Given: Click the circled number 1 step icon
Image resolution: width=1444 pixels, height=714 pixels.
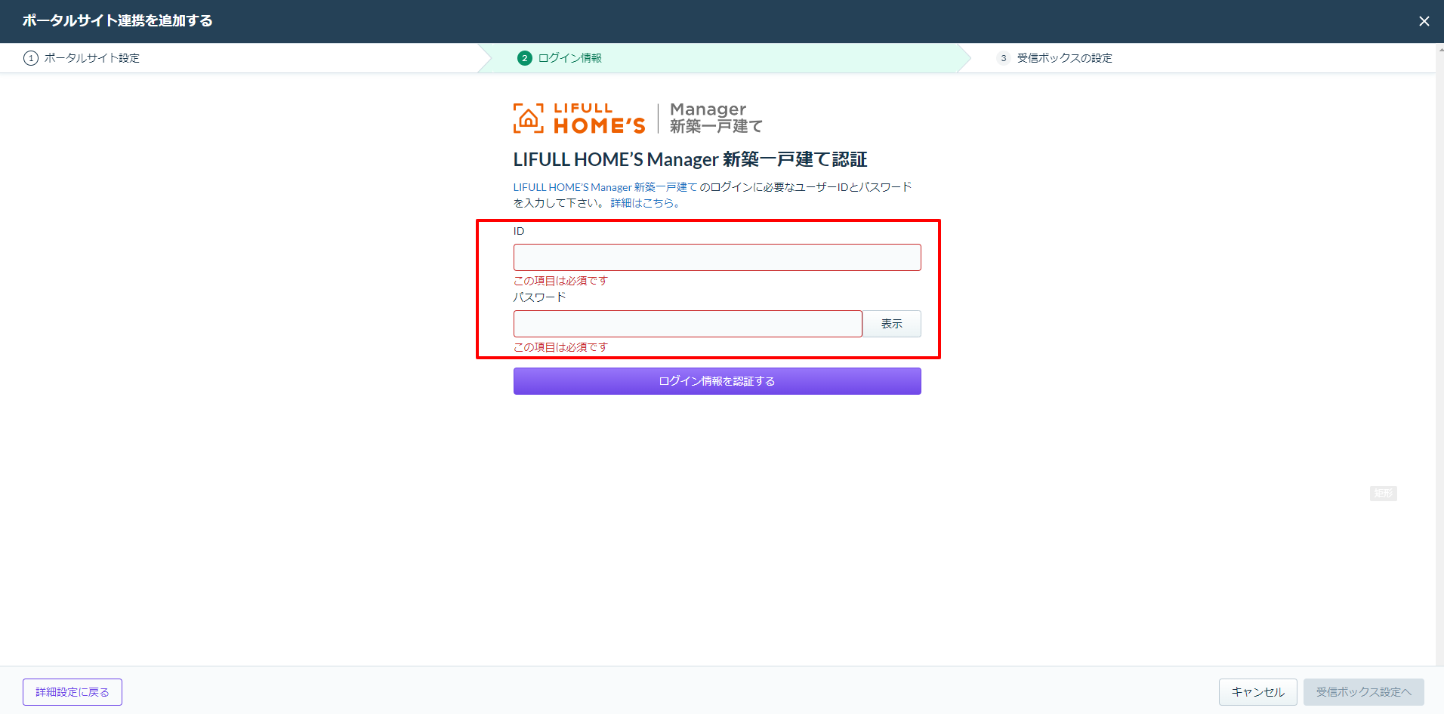Looking at the screenshot, I should click(31, 58).
